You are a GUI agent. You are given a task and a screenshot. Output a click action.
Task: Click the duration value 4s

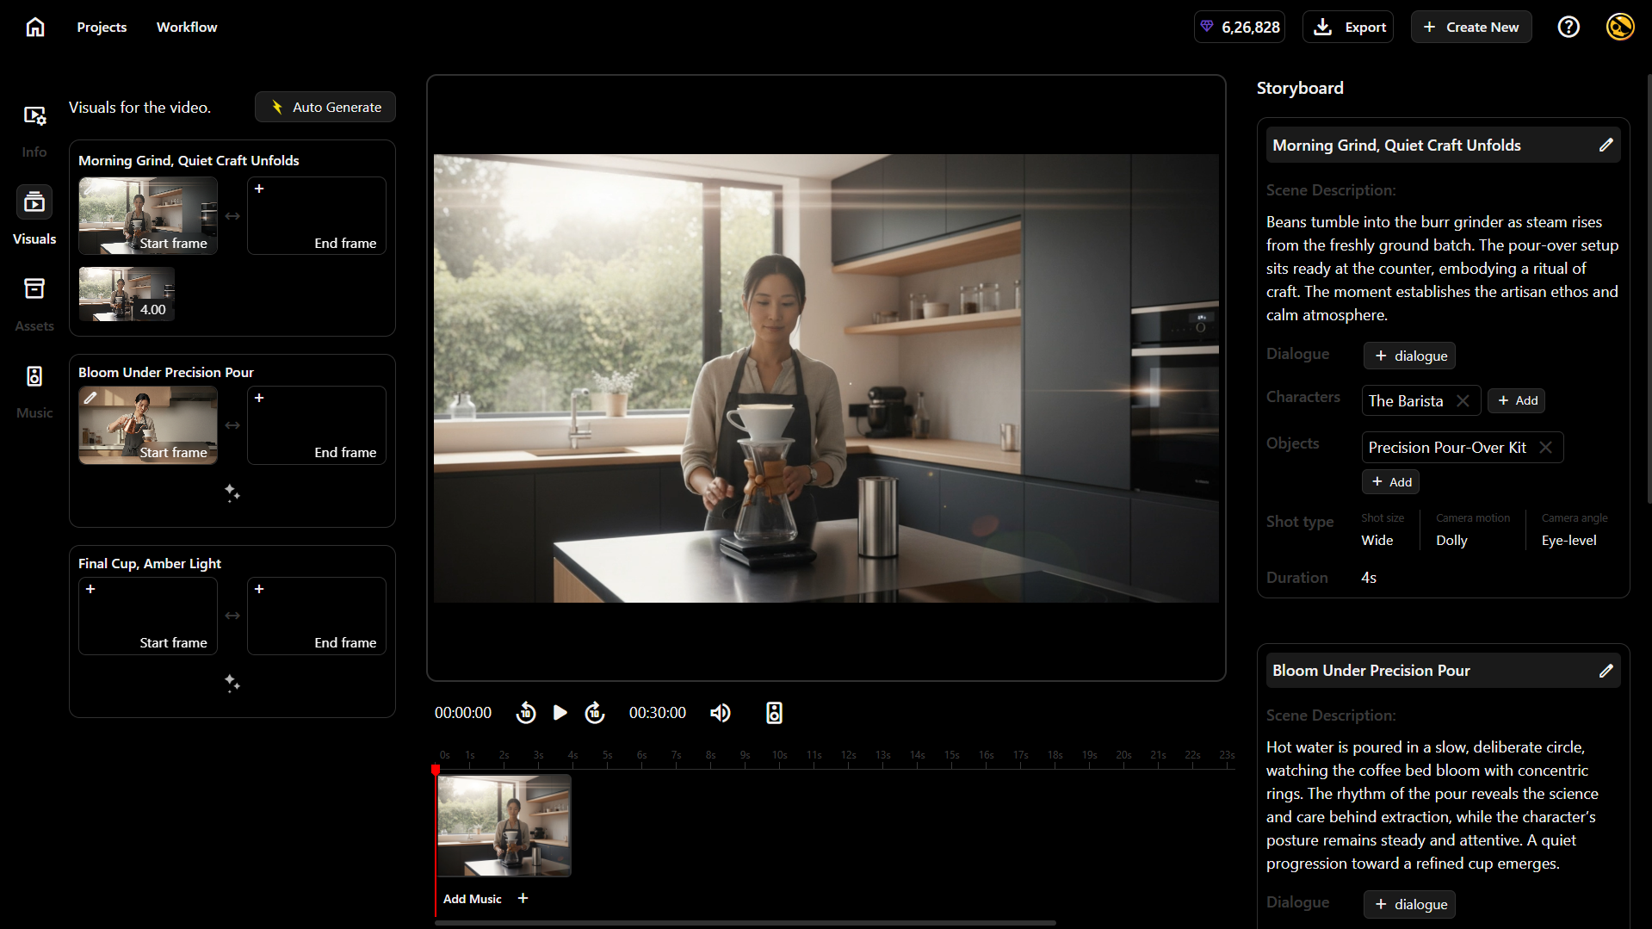pyautogui.click(x=1369, y=578)
